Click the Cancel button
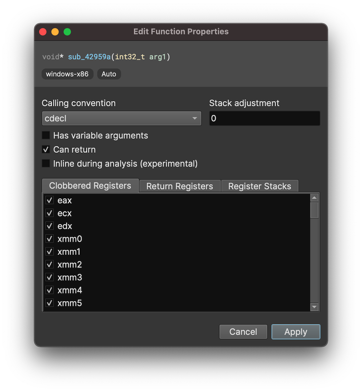This screenshot has height=392, width=362. 243,332
